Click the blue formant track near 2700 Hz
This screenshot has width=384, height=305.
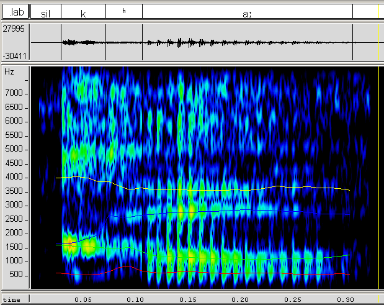pos(248,211)
